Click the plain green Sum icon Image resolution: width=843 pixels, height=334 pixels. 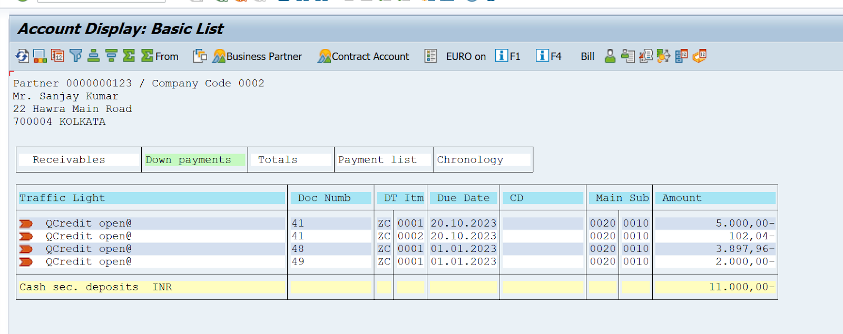[129, 56]
